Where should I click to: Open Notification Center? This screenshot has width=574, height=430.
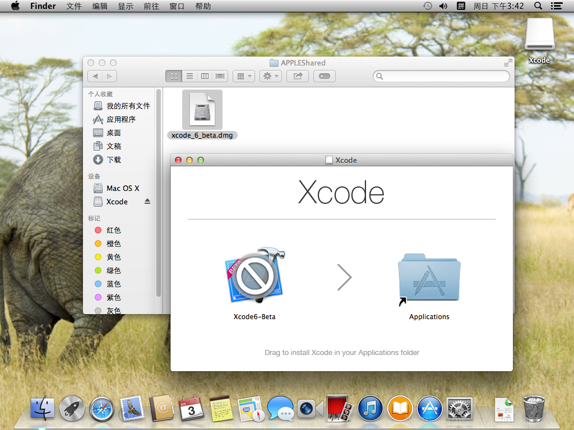click(x=557, y=6)
